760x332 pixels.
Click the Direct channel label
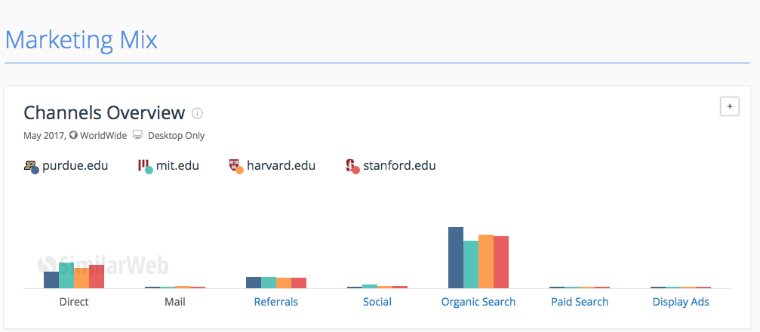(x=74, y=302)
